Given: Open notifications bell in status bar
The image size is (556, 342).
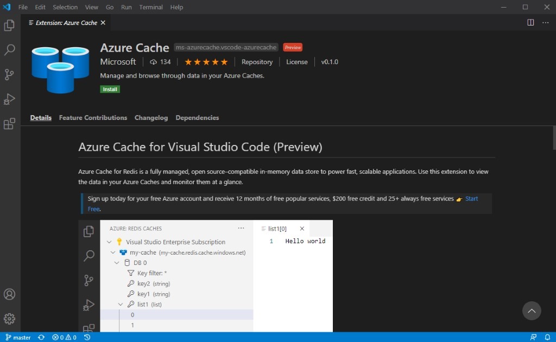Looking at the screenshot, I should point(547,338).
